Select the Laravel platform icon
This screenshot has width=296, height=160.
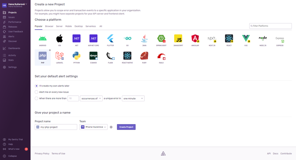point(59,56)
